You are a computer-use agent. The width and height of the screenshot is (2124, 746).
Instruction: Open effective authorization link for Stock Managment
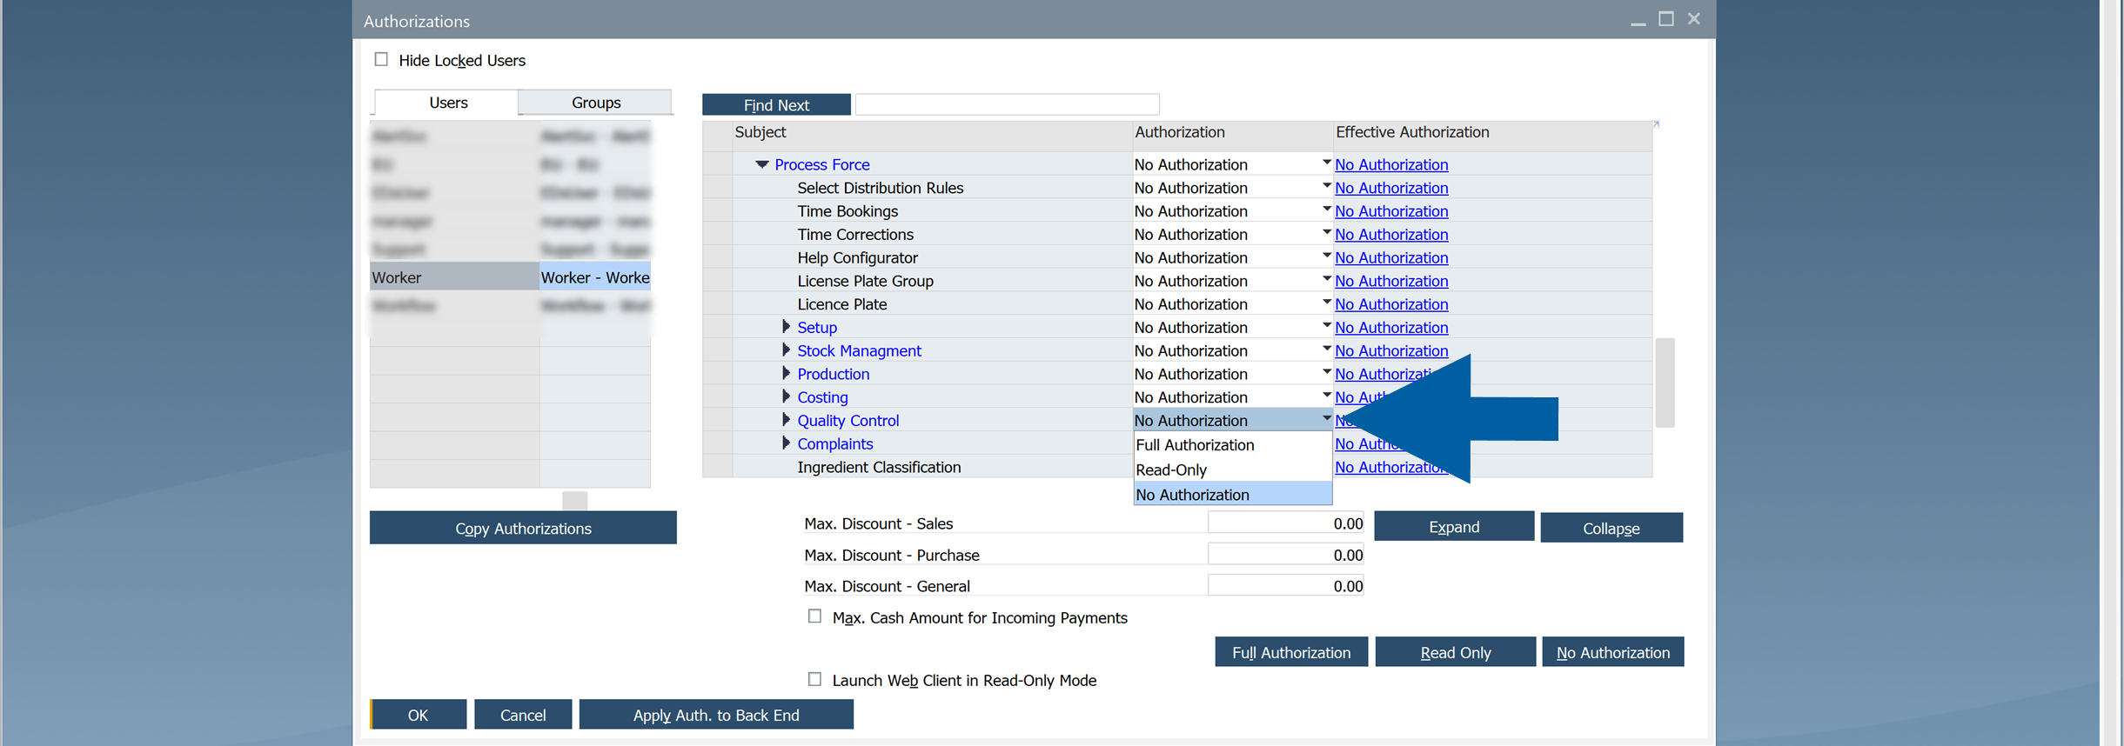[x=1391, y=350]
